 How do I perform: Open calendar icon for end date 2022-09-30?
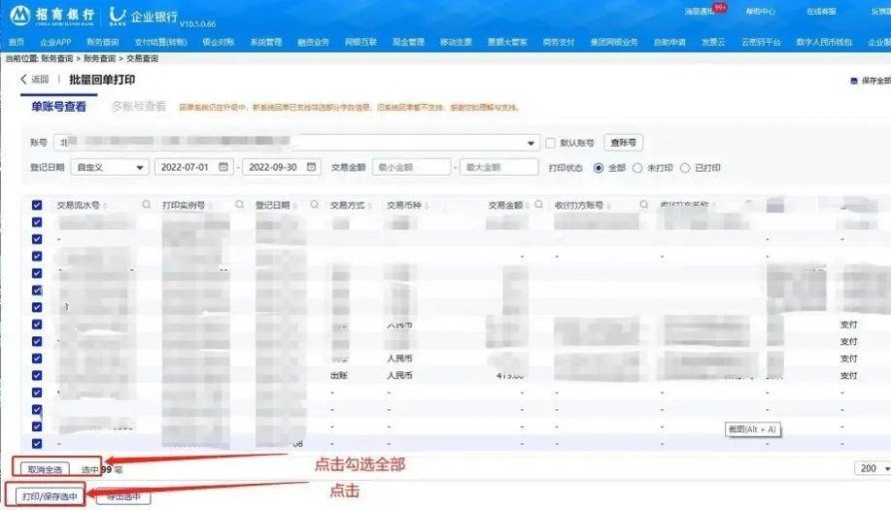point(312,167)
